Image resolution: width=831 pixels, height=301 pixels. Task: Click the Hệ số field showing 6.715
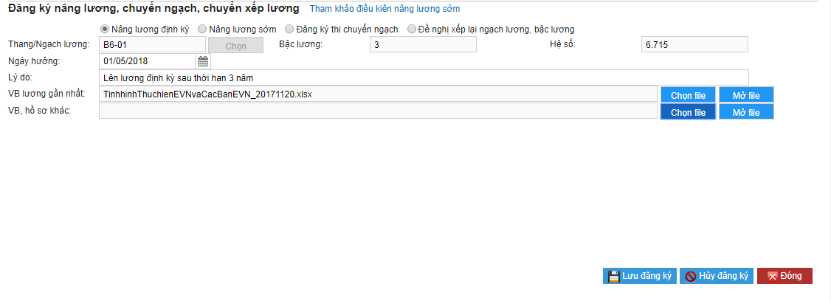(x=694, y=44)
